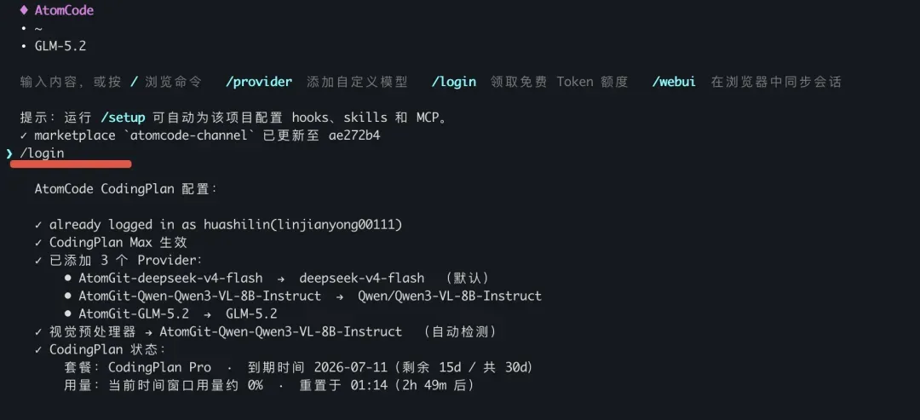Click checkmark beside 已添加 3 个 Provider
The width and height of the screenshot is (920, 420).
click(x=38, y=260)
